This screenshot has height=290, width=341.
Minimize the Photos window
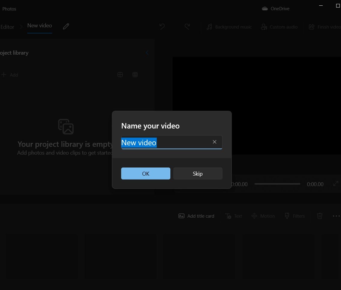click(x=321, y=5)
